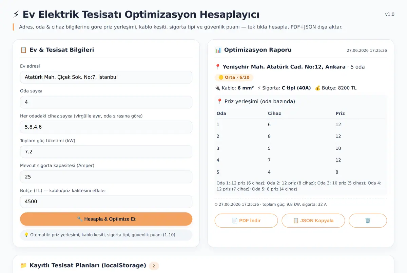407x273 pixels.
Task: Click the Kayıtlı Tesisat Planları heading
Action: point(88,265)
